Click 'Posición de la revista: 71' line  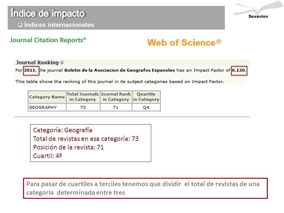[68, 147]
